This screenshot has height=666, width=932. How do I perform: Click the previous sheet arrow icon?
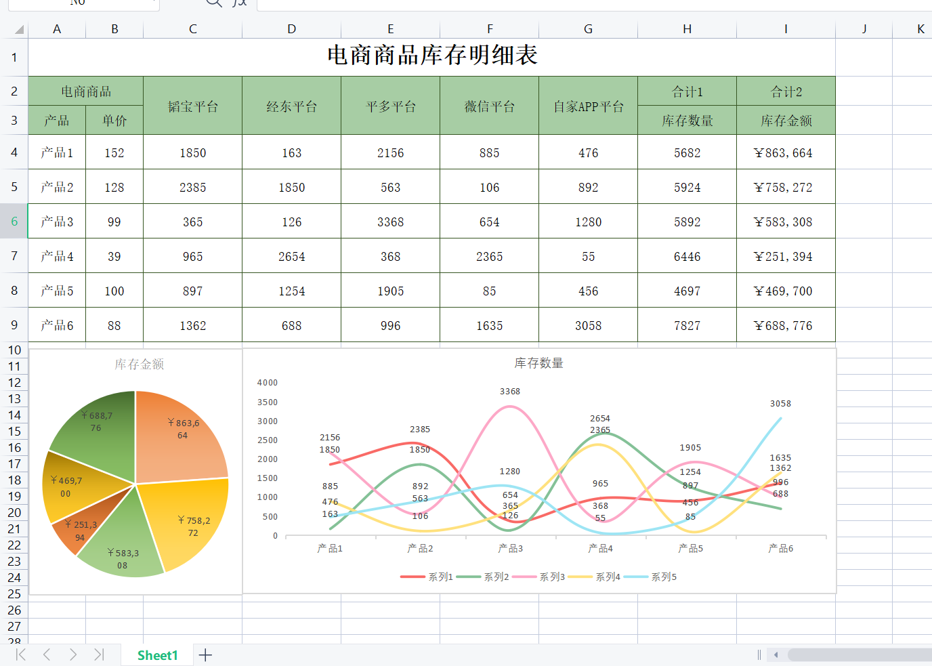(46, 654)
